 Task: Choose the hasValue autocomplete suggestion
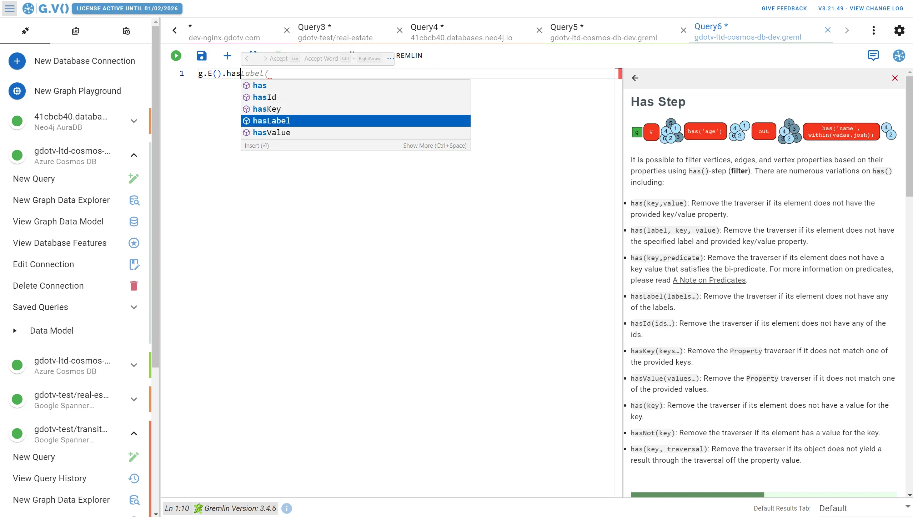pos(356,132)
